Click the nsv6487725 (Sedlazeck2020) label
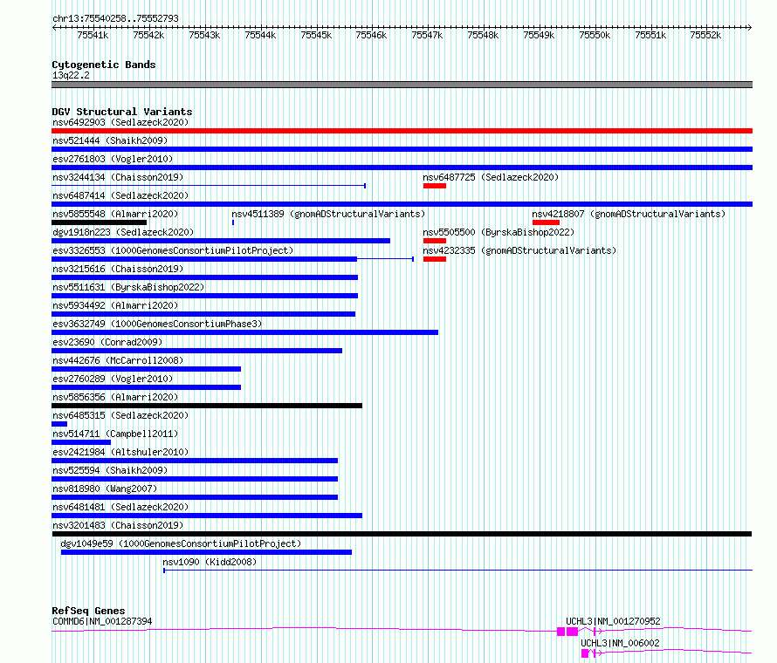This screenshot has width=777, height=663. (x=491, y=177)
